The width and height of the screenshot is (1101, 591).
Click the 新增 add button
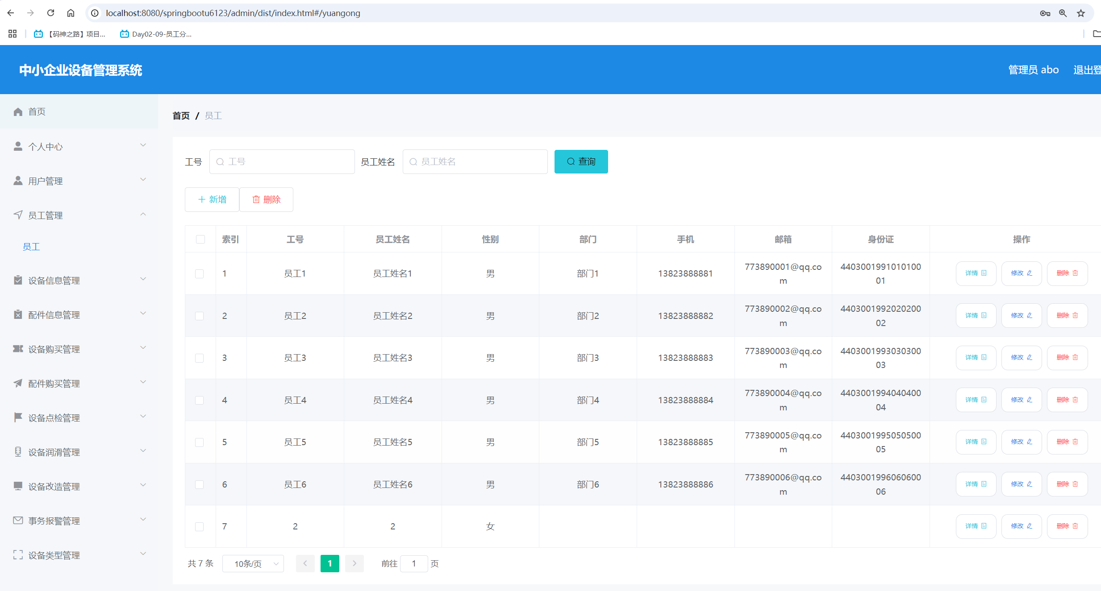[x=212, y=199]
